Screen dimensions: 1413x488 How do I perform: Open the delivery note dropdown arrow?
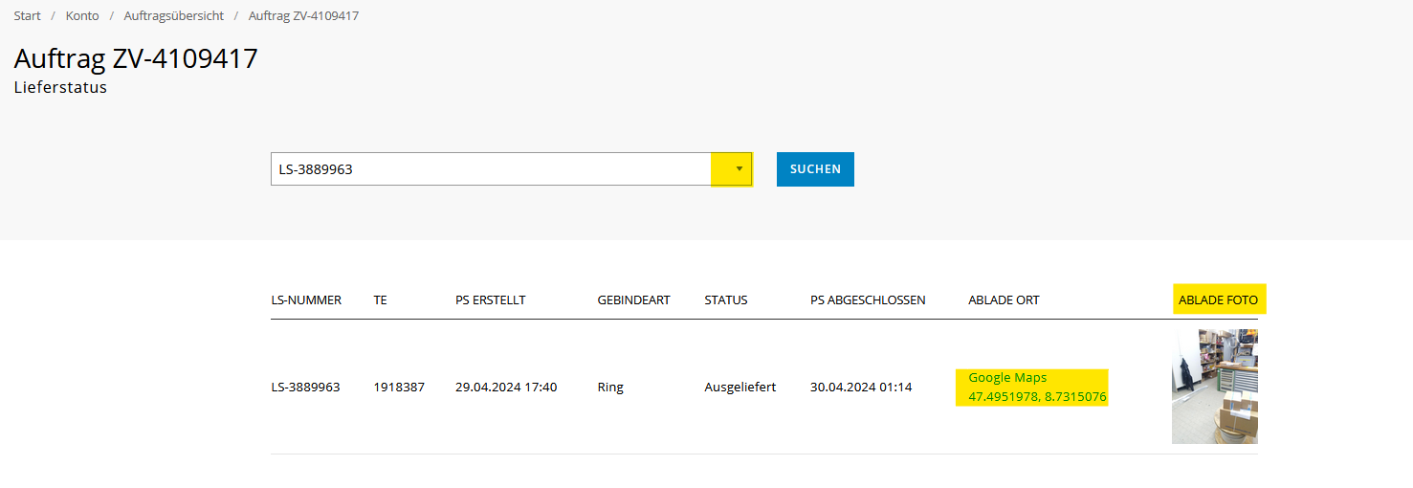point(732,169)
